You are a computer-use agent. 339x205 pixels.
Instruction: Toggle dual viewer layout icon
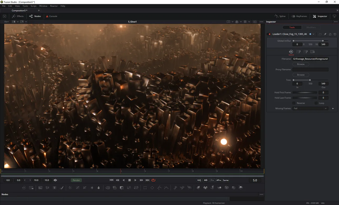point(255,22)
